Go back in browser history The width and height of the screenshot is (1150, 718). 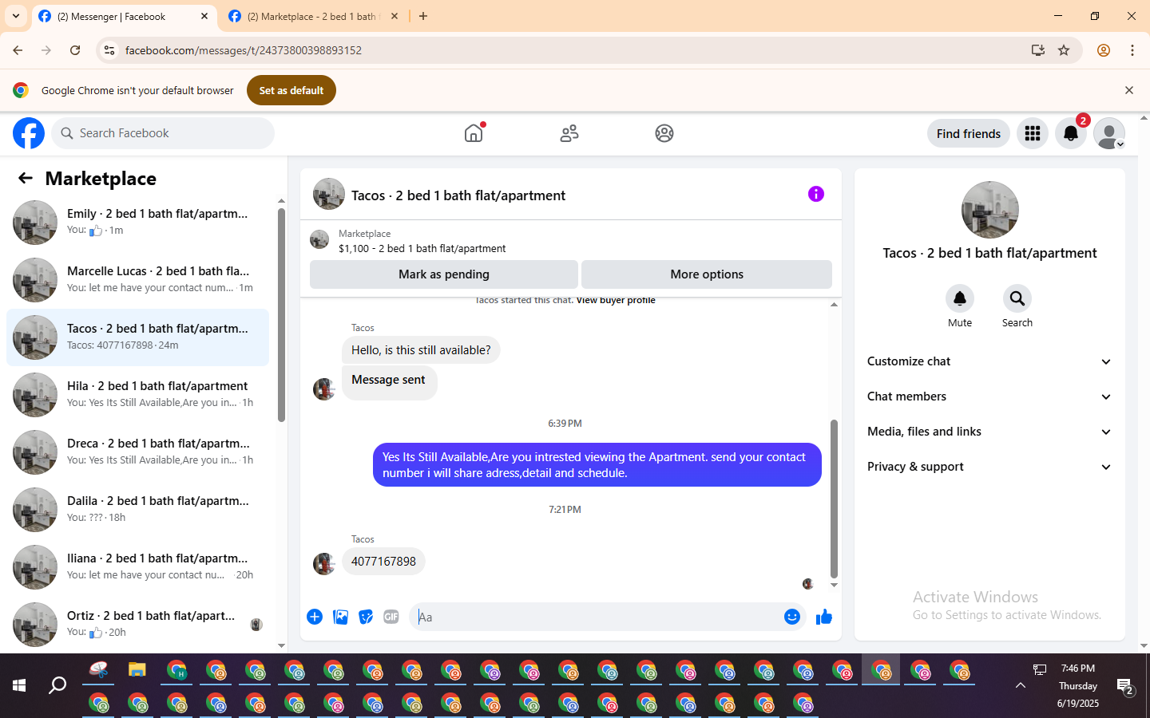tap(18, 50)
